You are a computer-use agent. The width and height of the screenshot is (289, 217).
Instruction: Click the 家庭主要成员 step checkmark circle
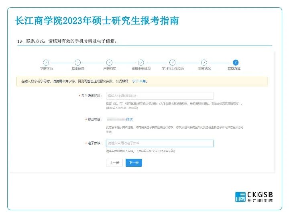pyautogui.click(x=141, y=63)
